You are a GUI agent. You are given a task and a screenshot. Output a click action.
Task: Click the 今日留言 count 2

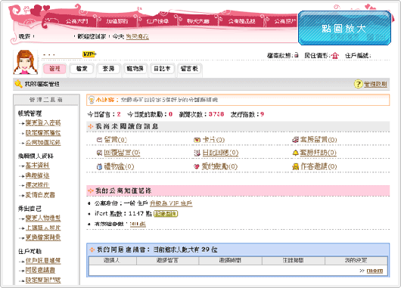pos(119,114)
